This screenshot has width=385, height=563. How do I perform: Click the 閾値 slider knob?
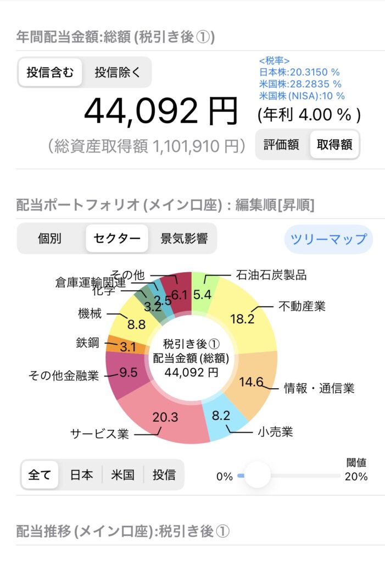point(257,474)
